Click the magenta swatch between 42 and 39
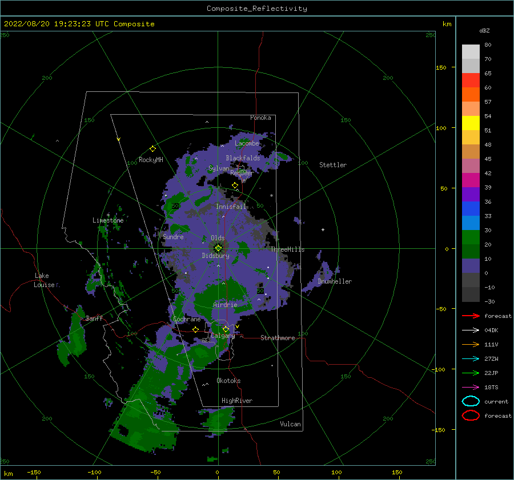This screenshot has height=480, width=514. [471, 180]
